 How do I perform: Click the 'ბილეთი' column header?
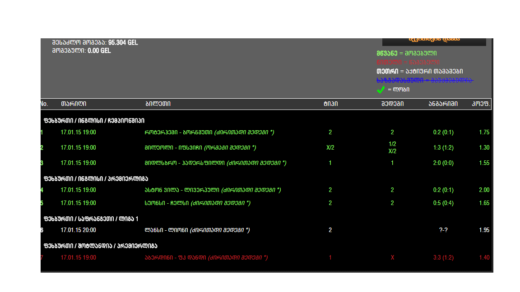[158, 104]
